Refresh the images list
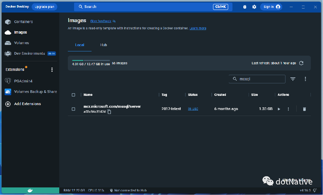This screenshot has width=323, height=195. [301, 63]
